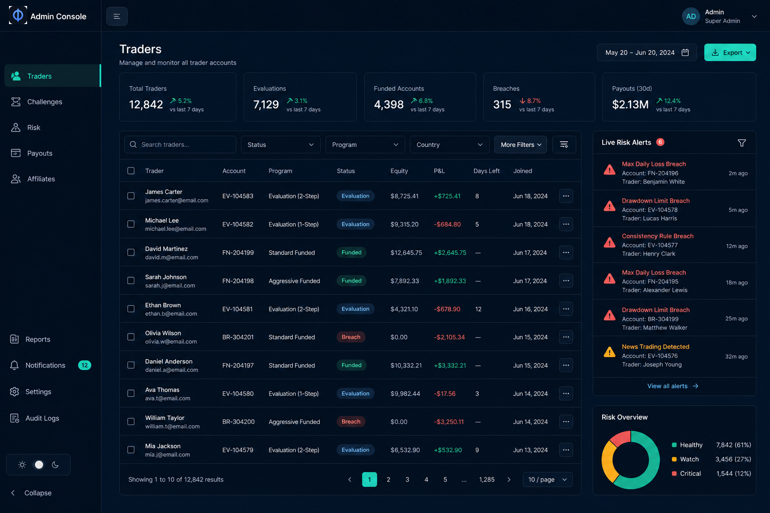Click the View all alerts link
Screen dimensions: 770x513
tap(673, 386)
